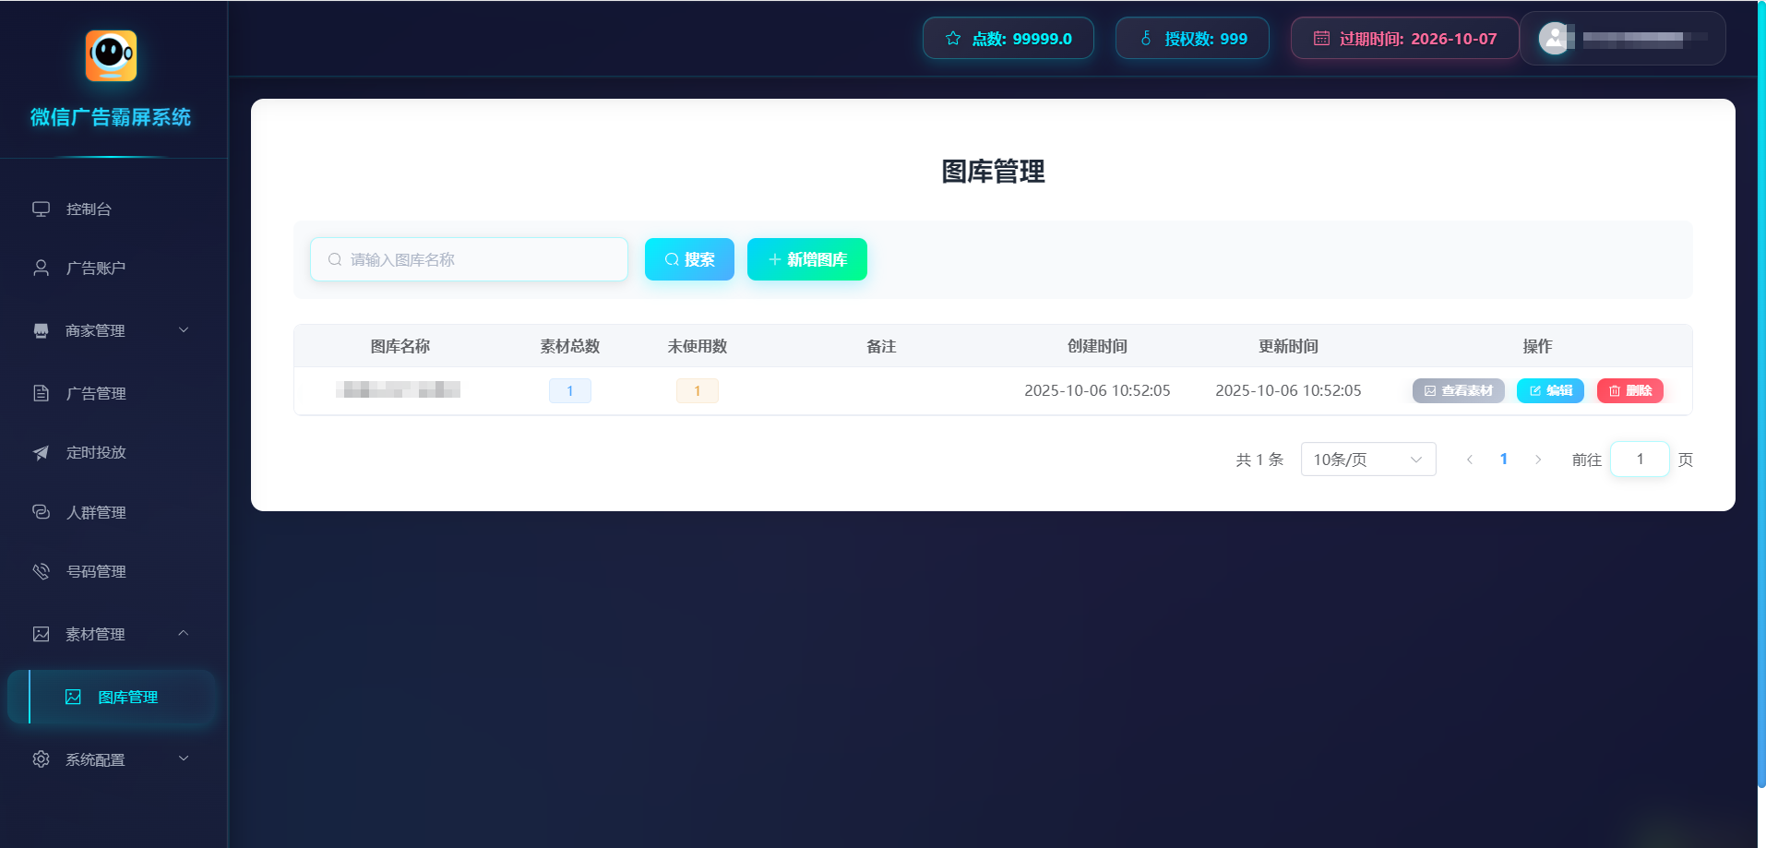
Task: Click the 控制台 monitor icon
Action: [x=42, y=209]
